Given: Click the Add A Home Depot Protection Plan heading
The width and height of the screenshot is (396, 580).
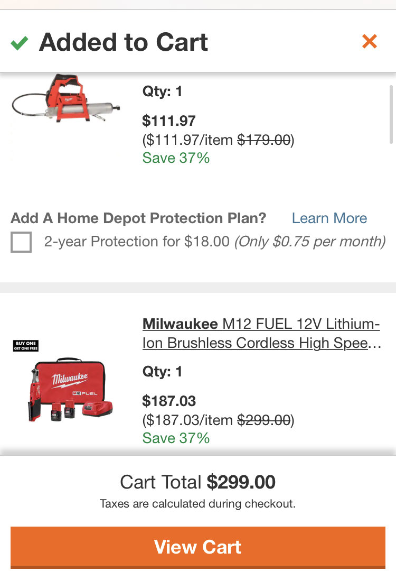Looking at the screenshot, I should 138,218.
